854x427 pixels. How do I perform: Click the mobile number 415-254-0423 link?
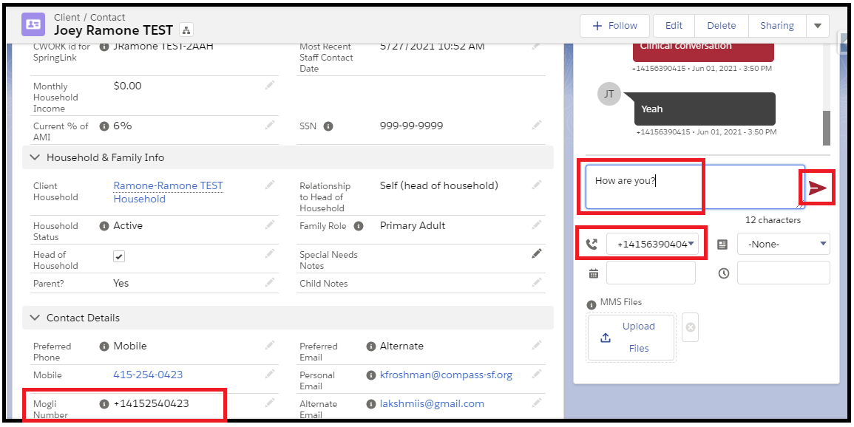(x=148, y=375)
